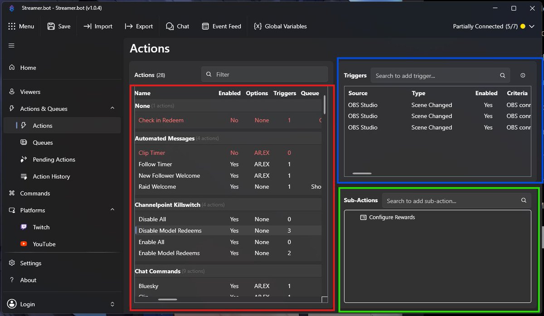Image resolution: width=544 pixels, height=316 pixels.
Task: Sort actions by Name column header
Action: [x=142, y=93]
